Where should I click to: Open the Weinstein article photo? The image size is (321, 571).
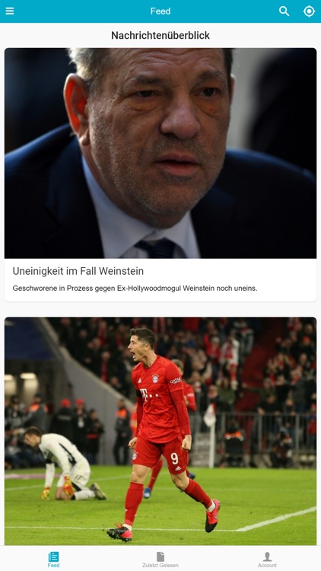[x=160, y=153]
